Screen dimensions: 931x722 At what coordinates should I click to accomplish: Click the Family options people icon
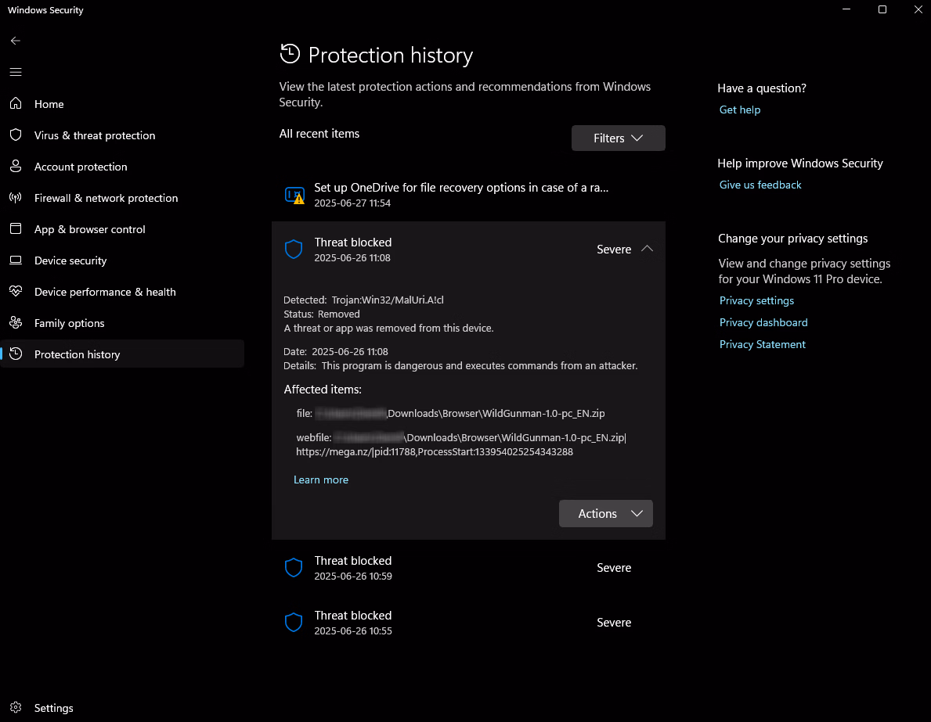click(16, 323)
